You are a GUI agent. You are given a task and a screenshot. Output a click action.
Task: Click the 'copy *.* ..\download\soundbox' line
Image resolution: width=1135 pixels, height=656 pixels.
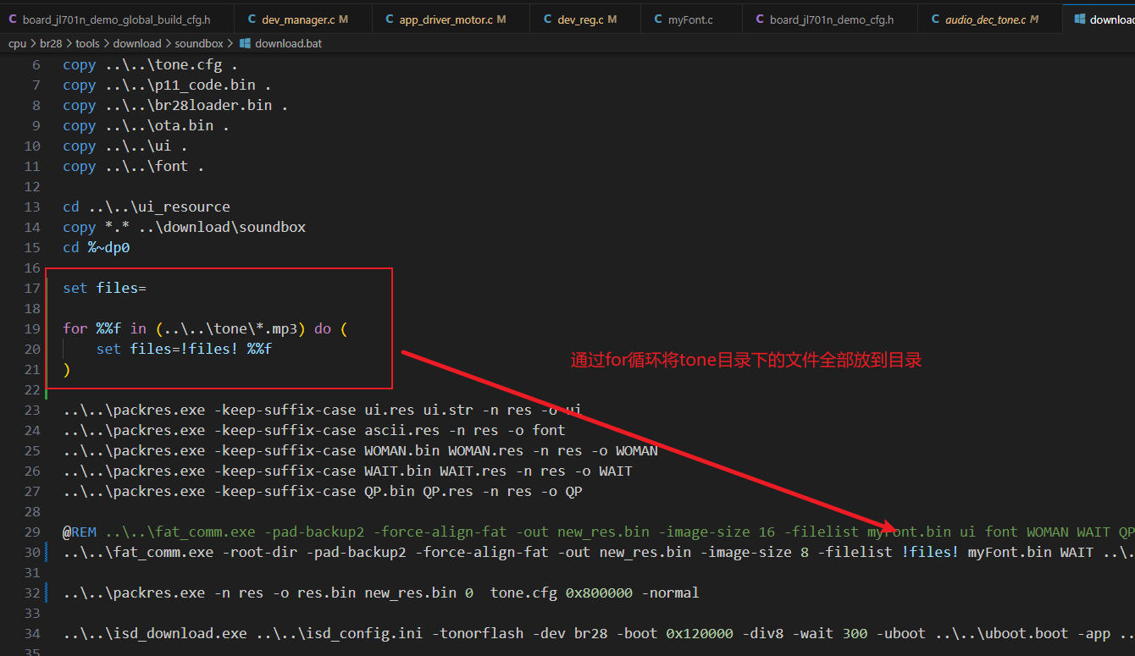(x=184, y=228)
